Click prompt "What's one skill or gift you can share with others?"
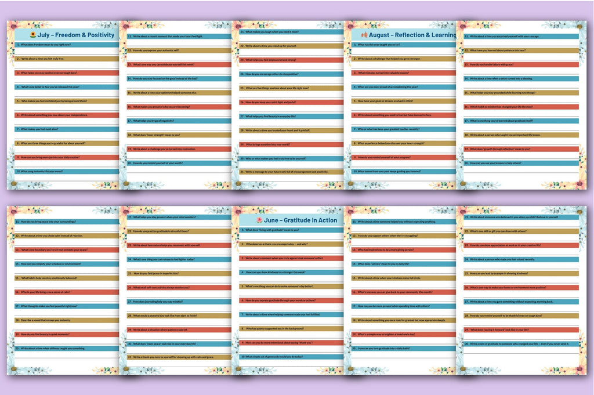 click(x=521, y=231)
